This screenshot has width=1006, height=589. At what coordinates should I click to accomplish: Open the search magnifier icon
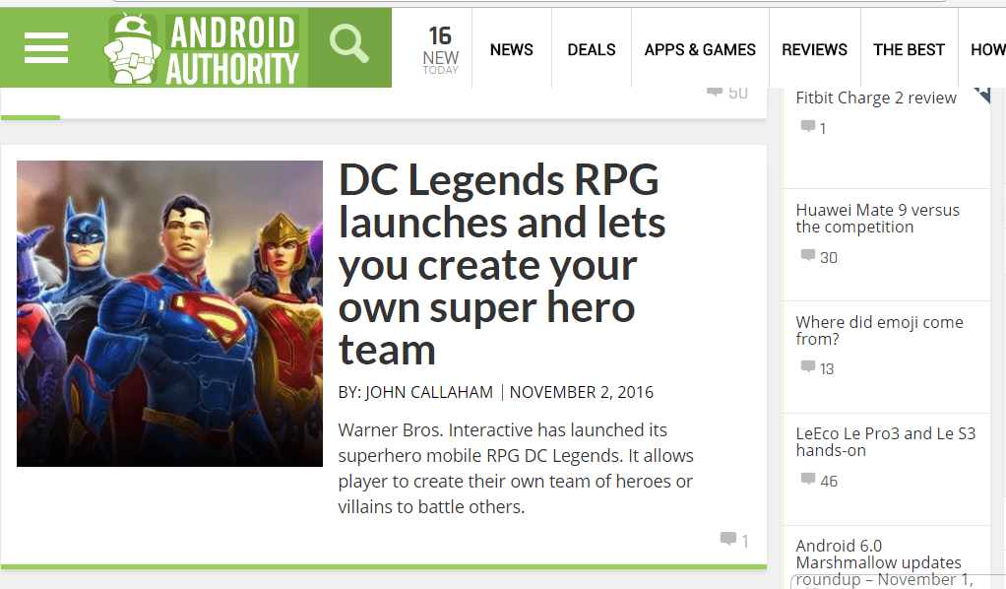coord(349,43)
